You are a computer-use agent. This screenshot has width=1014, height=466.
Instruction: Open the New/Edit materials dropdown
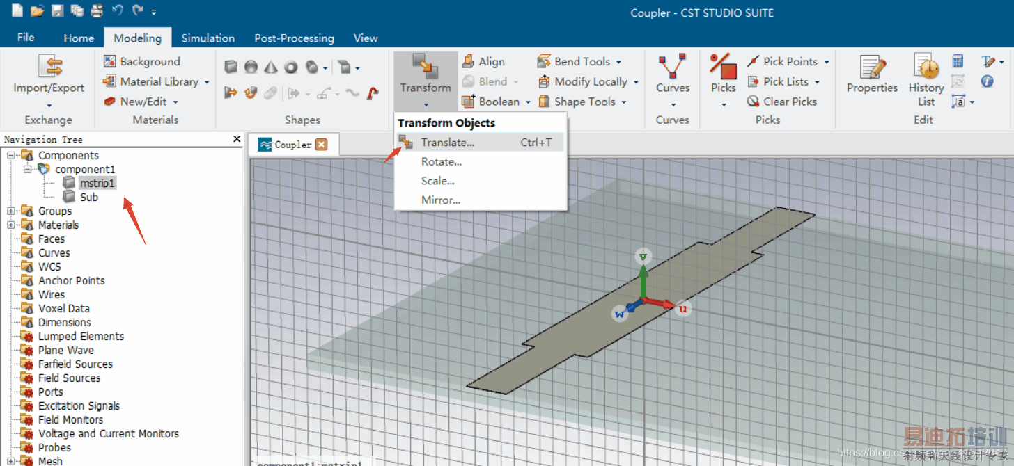(x=141, y=102)
